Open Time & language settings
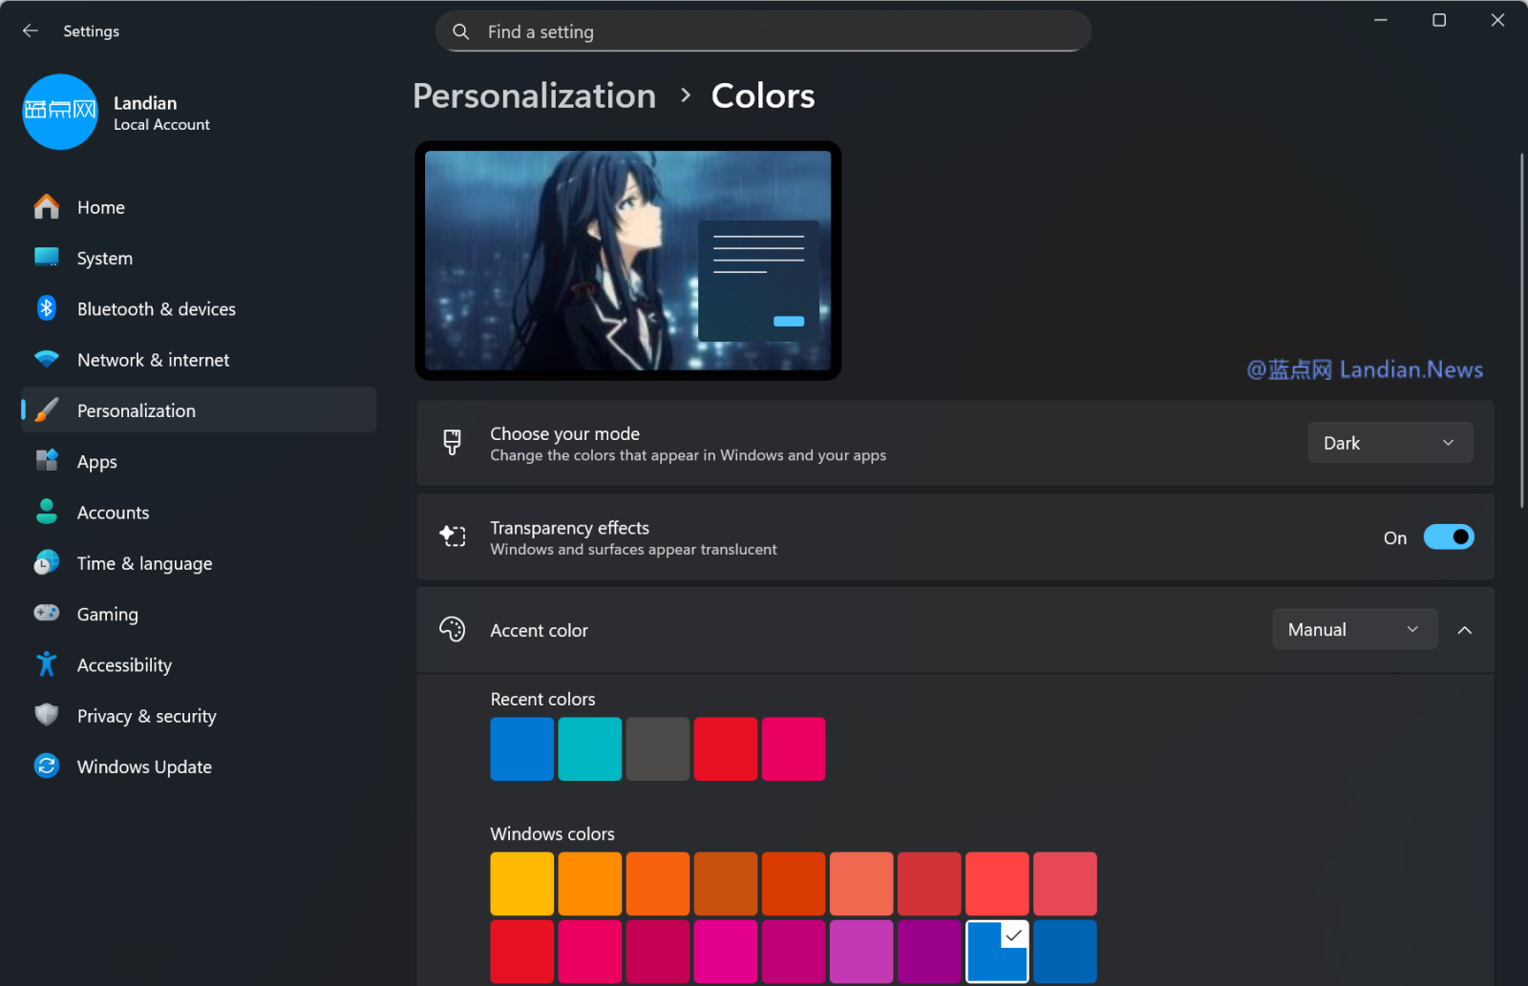The height and width of the screenshot is (986, 1528). pyautogui.click(x=199, y=563)
